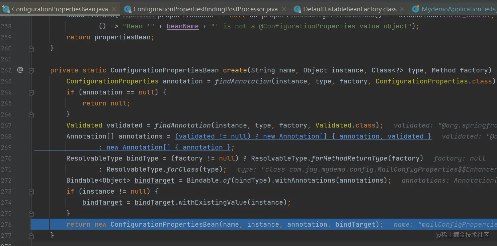
Task: Click the class icon on ConfigurationPropertiesBean.java tab
Action: [6, 9]
